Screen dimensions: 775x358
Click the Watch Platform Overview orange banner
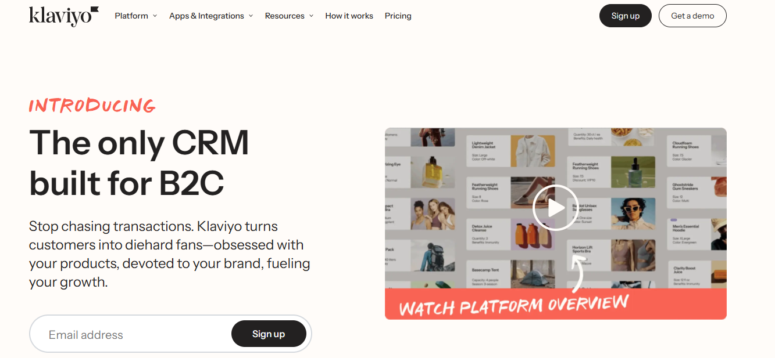coord(556,304)
